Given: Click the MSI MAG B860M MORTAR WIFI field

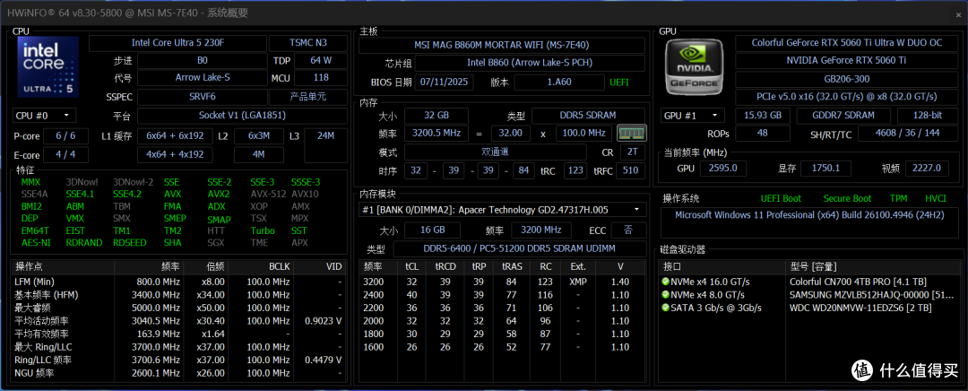Looking at the screenshot, I should coord(501,45).
